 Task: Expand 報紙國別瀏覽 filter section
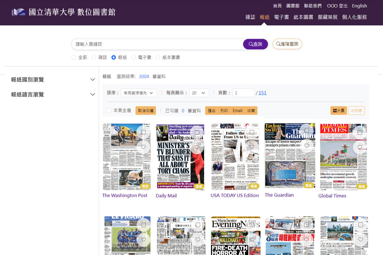point(53,79)
